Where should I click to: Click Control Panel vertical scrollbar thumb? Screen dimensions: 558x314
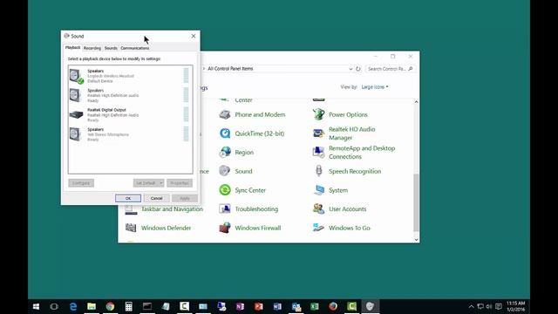click(416, 202)
